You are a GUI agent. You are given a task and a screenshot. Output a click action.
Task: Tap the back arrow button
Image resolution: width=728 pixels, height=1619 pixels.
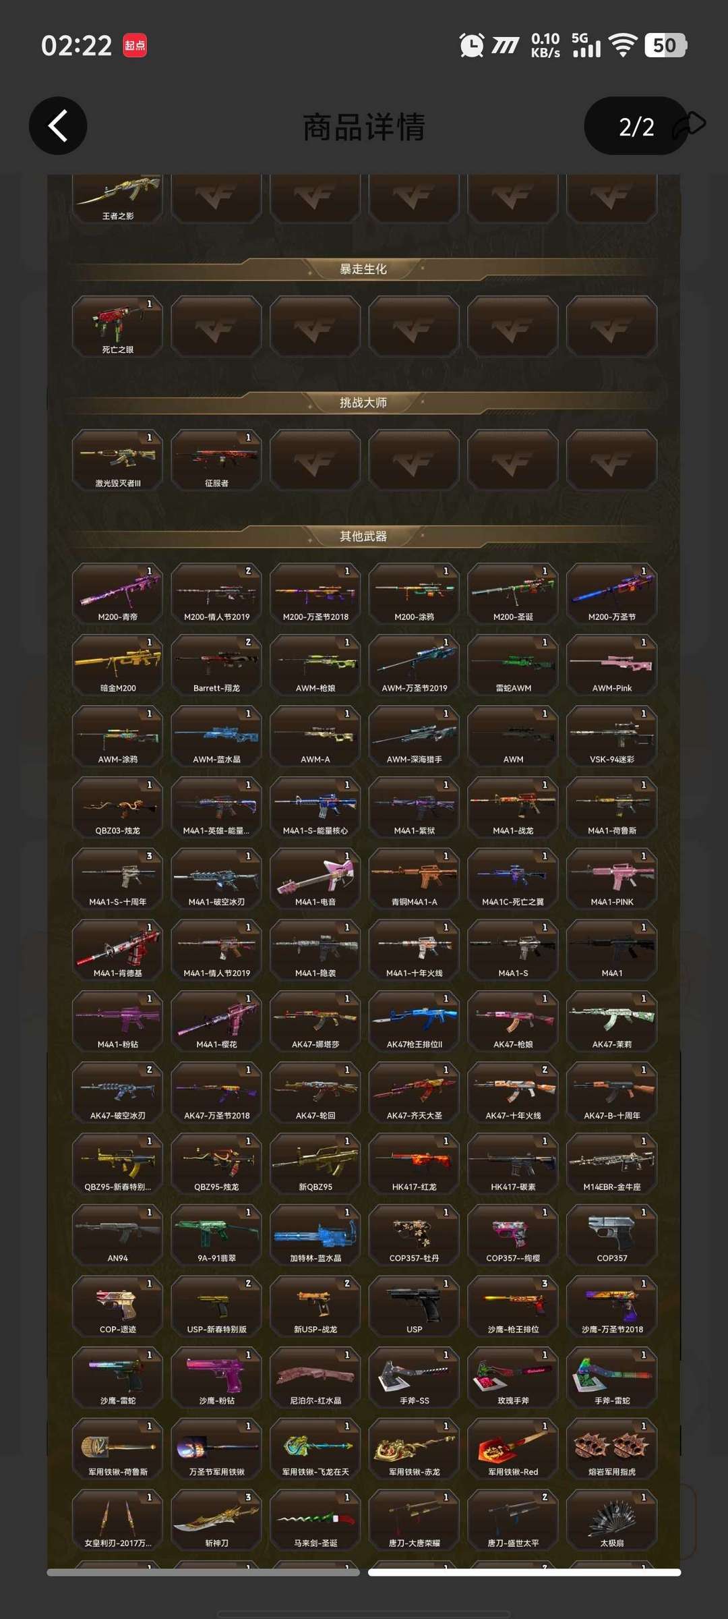58,126
